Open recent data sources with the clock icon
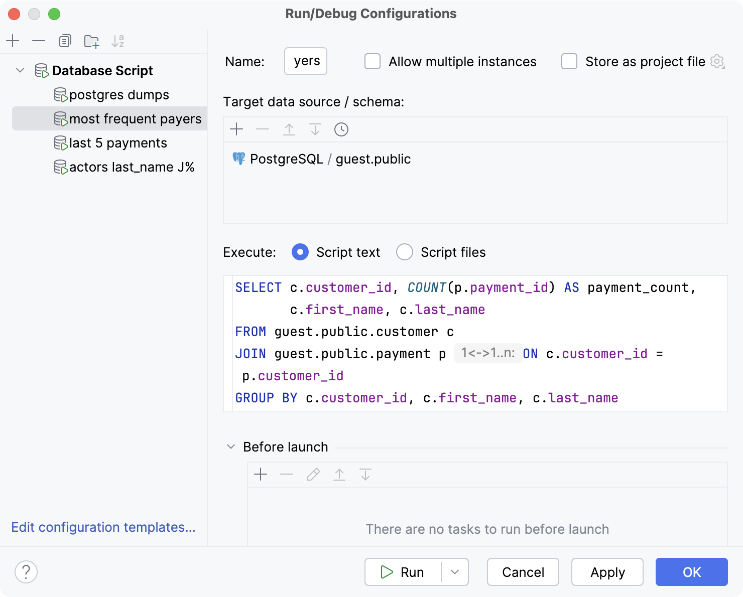The width and height of the screenshot is (743, 597). [x=341, y=129]
